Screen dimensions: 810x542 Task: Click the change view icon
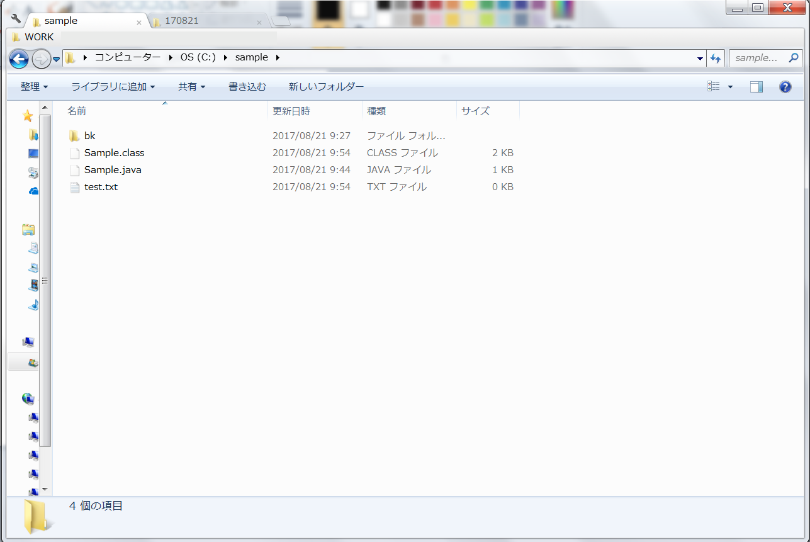[713, 87]
